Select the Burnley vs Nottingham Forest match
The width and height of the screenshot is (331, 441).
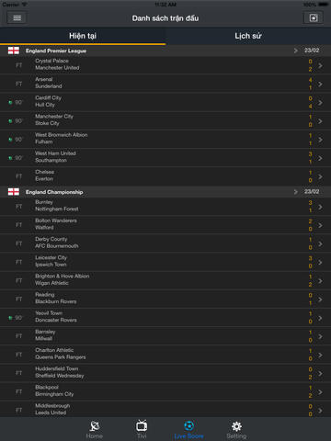tap(165, 207)
